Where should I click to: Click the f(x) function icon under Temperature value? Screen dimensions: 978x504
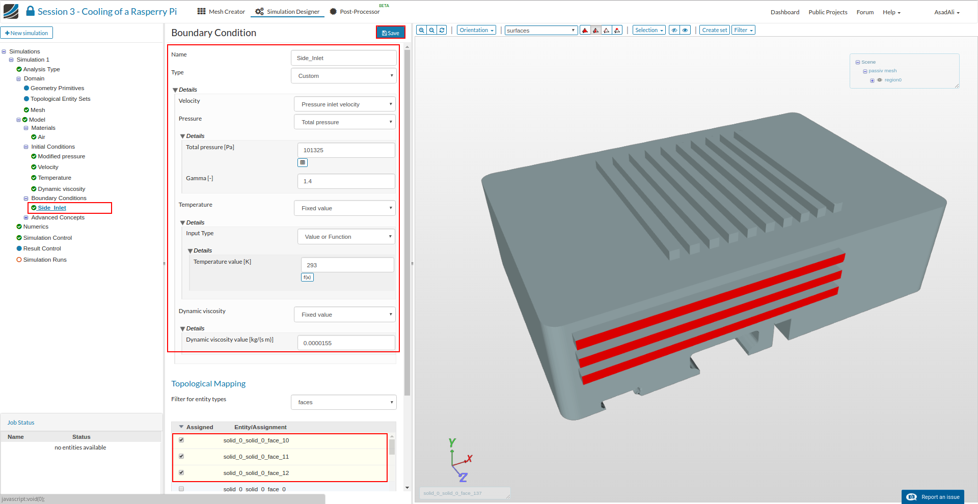[307, 277]
